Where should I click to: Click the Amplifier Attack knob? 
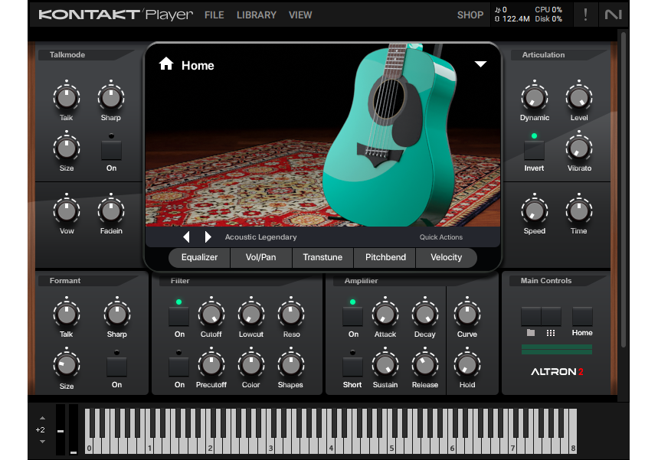(x=385, y=314)
